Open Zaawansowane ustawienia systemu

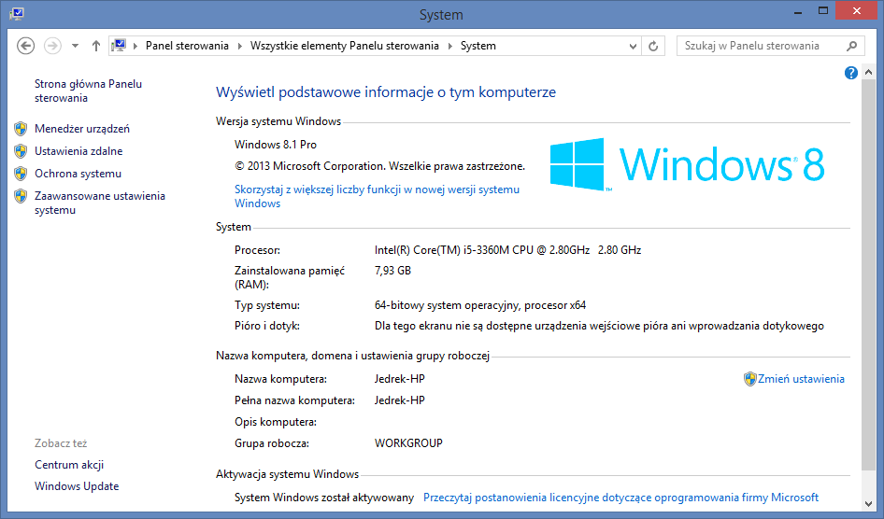(x=100, y=203)
